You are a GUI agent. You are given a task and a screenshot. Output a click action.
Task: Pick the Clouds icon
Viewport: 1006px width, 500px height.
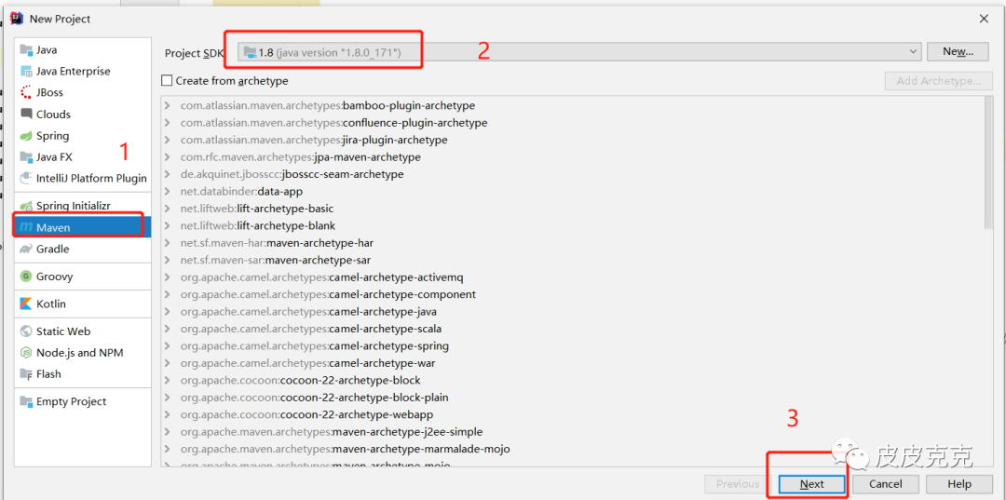click(x=26, y=115)
